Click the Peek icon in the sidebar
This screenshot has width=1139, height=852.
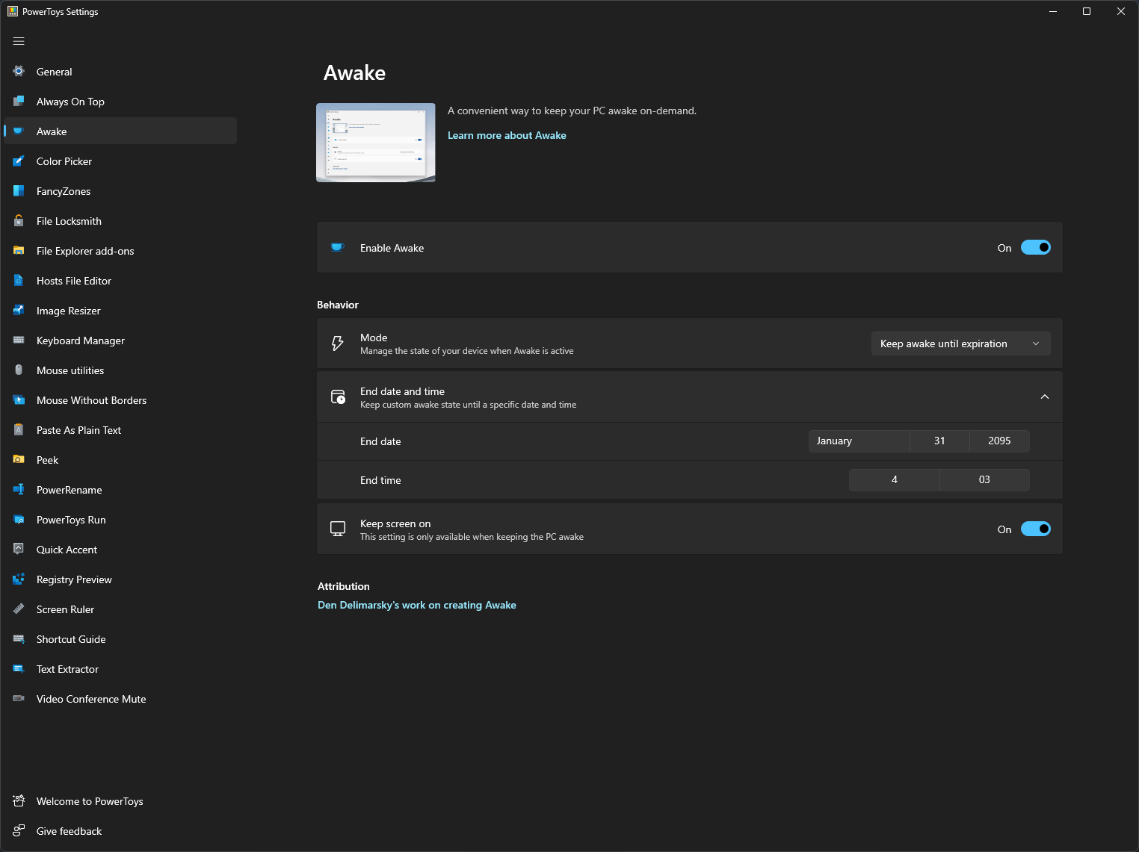coord(19,459)
